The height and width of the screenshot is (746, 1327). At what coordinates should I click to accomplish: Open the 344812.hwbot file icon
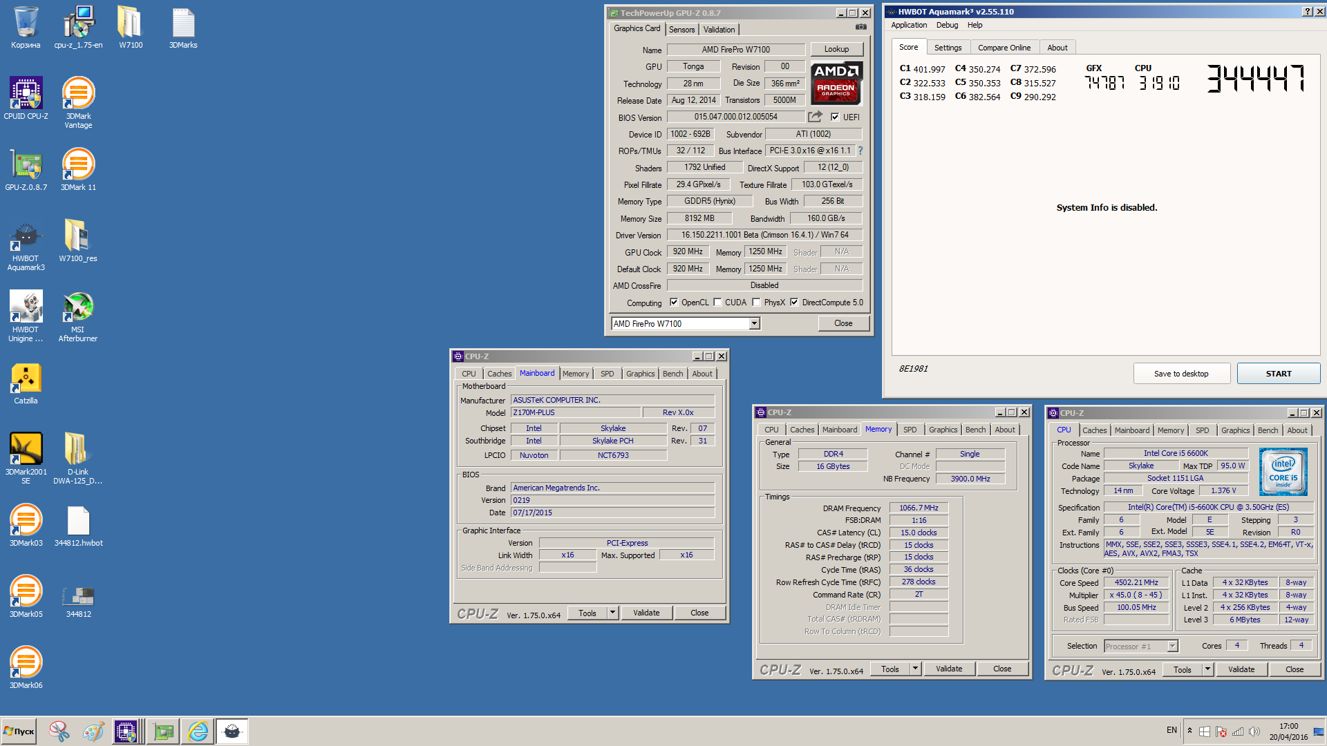pos(78,525)
